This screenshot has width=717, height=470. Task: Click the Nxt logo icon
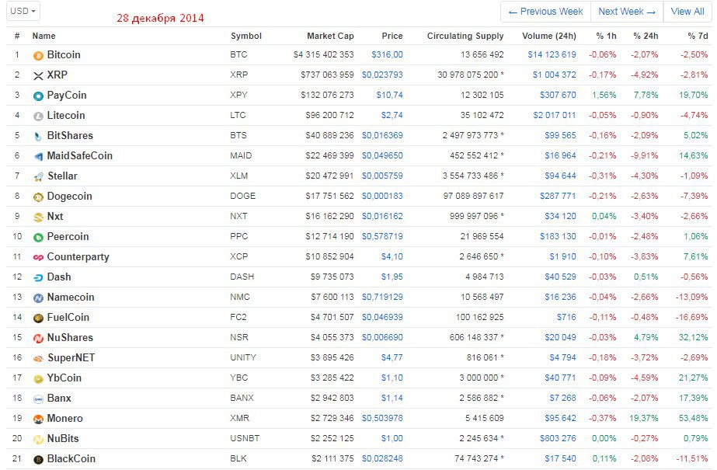tap(38, 218)
